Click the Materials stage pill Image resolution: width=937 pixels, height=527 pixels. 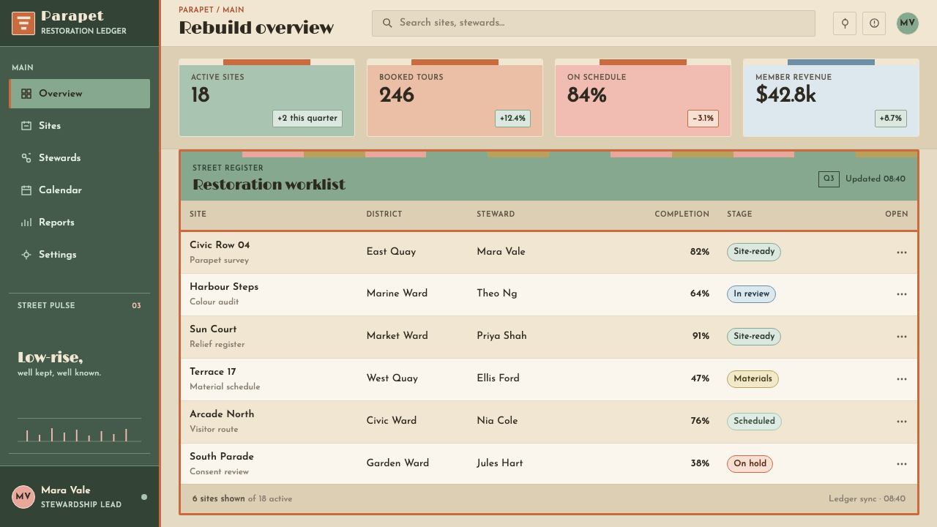pyautogui.click(x=753, y=379)
